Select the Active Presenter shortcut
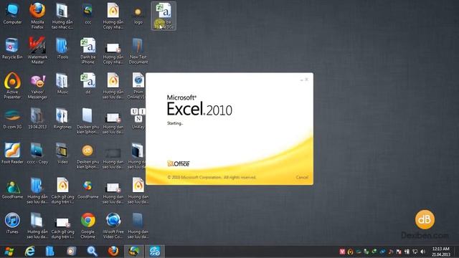 (12, 86)
